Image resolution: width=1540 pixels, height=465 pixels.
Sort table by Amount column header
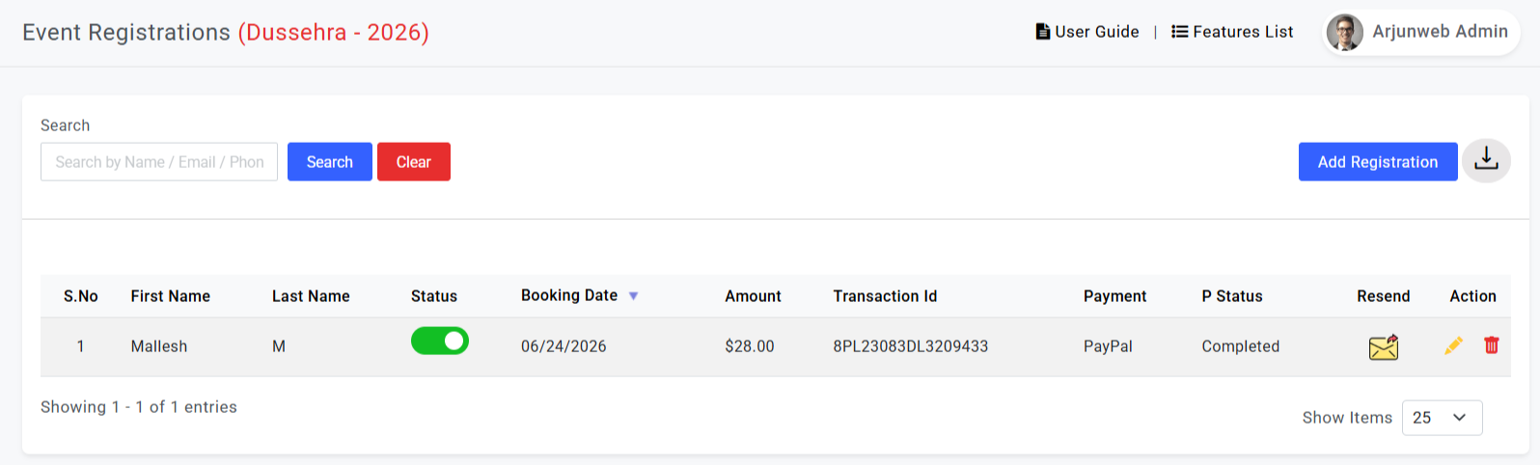(753, 296)
